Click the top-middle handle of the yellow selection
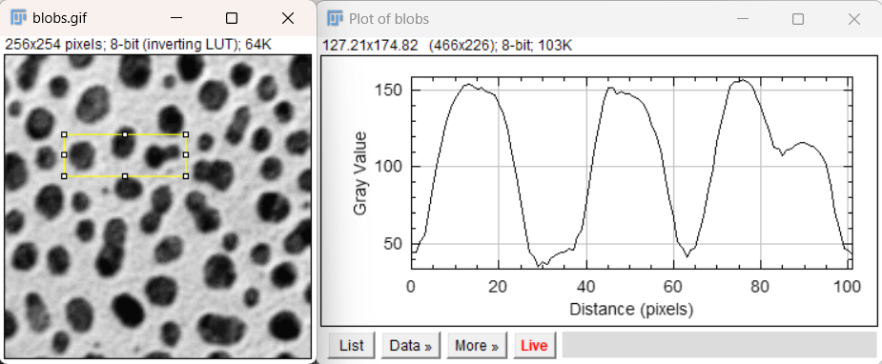Screen dimensions: 882x364 [x=125, y=134]
